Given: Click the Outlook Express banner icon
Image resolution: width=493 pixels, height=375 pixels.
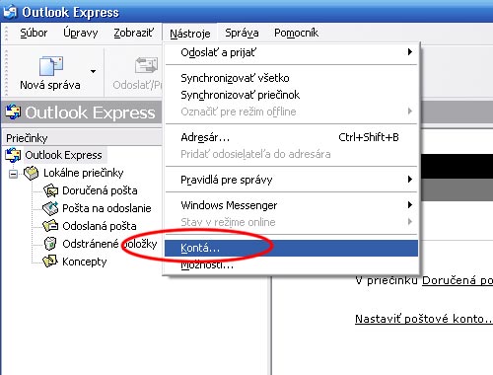Looking at the screenshot, I should click(x=13, y=112).
